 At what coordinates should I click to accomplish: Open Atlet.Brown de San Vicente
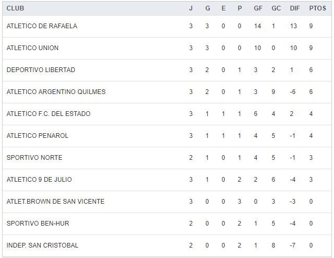point(55,202)
